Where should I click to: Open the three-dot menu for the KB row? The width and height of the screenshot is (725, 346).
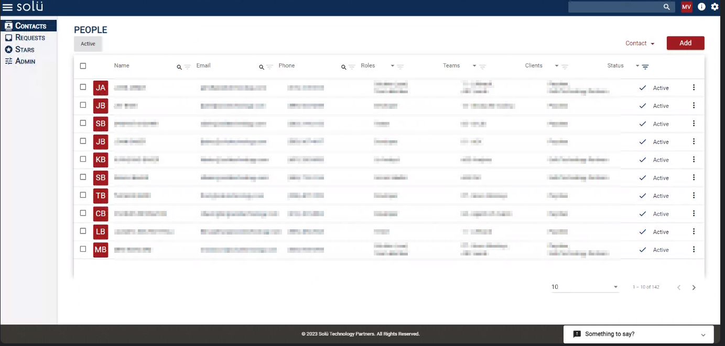click(694, 160)
